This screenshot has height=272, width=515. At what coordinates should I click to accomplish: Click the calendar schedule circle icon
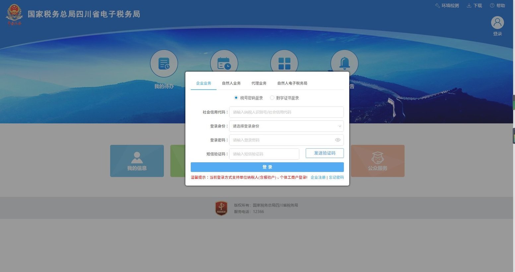coord(224,61)
